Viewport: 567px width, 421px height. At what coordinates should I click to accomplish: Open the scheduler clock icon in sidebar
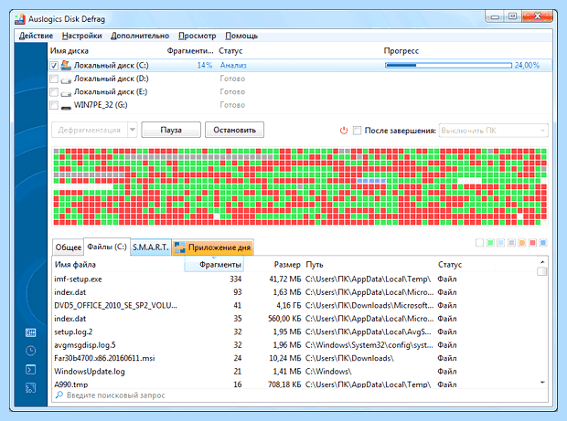(x=31, y=351)
